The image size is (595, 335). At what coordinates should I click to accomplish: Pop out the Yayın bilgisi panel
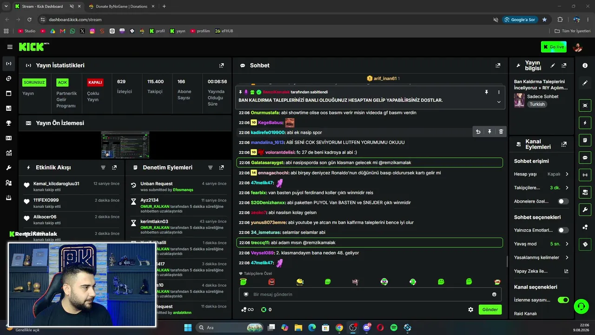pos(564,66)
